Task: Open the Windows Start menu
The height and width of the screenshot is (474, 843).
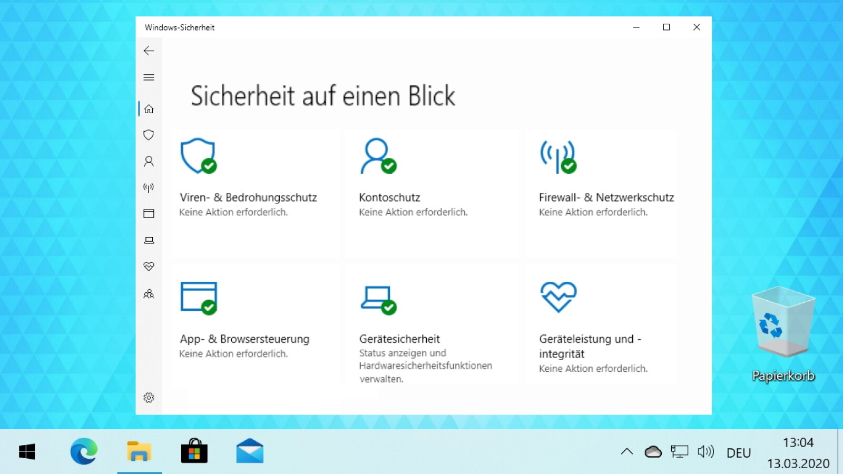Action: tap(27, 452)
